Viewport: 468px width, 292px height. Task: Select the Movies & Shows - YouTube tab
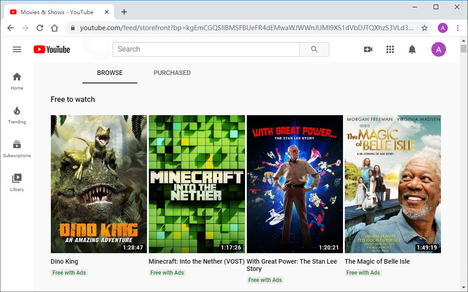(59, 12)
